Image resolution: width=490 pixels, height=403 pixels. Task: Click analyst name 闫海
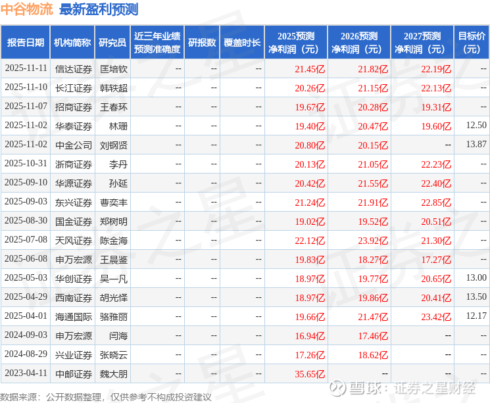coord(118,336)
